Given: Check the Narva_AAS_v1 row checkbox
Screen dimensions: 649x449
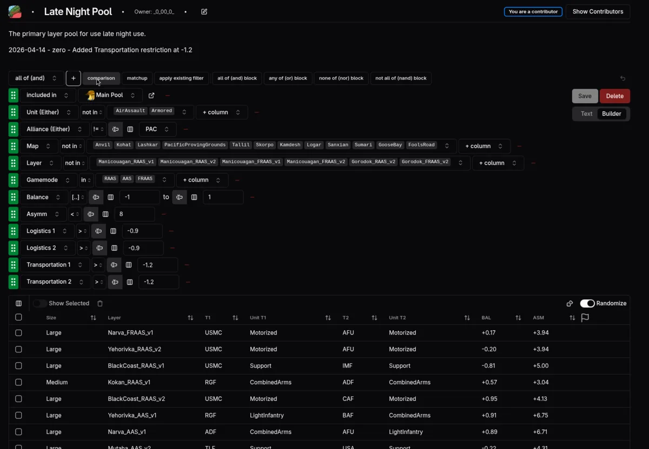Looking at the screenshot, I should [x=18, y=432].
